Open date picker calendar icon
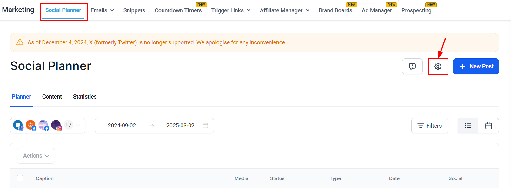Viewport: 511px width, 188px height. (x=205, y=126)
